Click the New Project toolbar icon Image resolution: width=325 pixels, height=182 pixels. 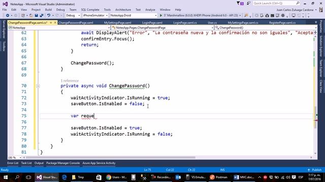pos(23,16)
